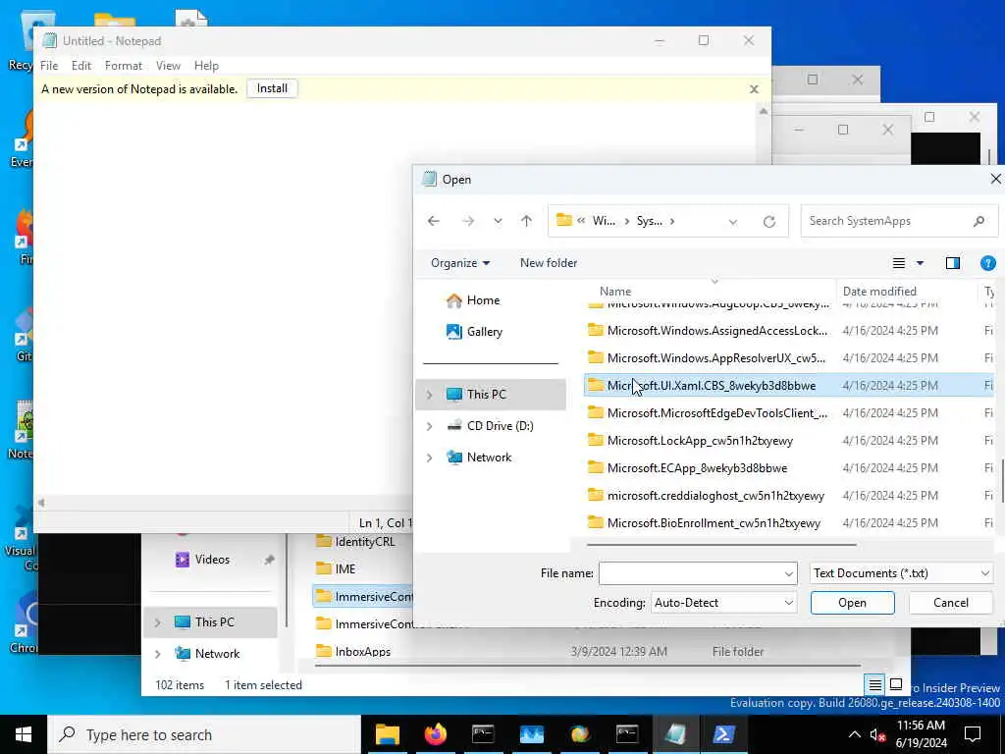Sort by Date modified column
1005x754 pixels.
(879, 291)
